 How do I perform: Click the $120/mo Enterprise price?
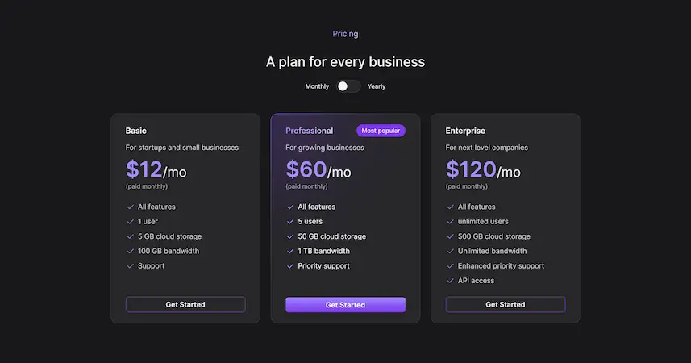pos(483,170)
